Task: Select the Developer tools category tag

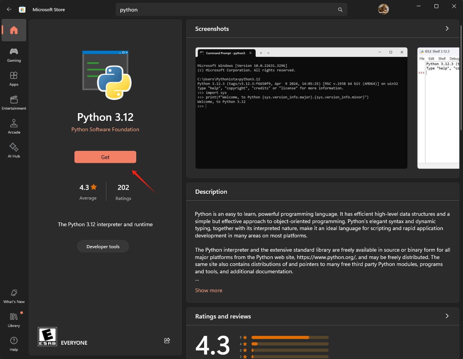Action: pos(103,247)
